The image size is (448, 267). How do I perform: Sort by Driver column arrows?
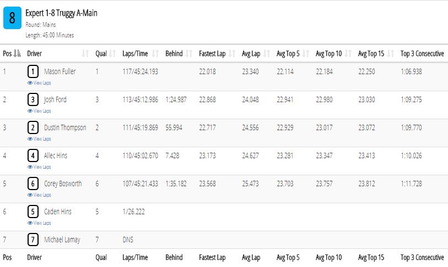[x=85, y=53]
